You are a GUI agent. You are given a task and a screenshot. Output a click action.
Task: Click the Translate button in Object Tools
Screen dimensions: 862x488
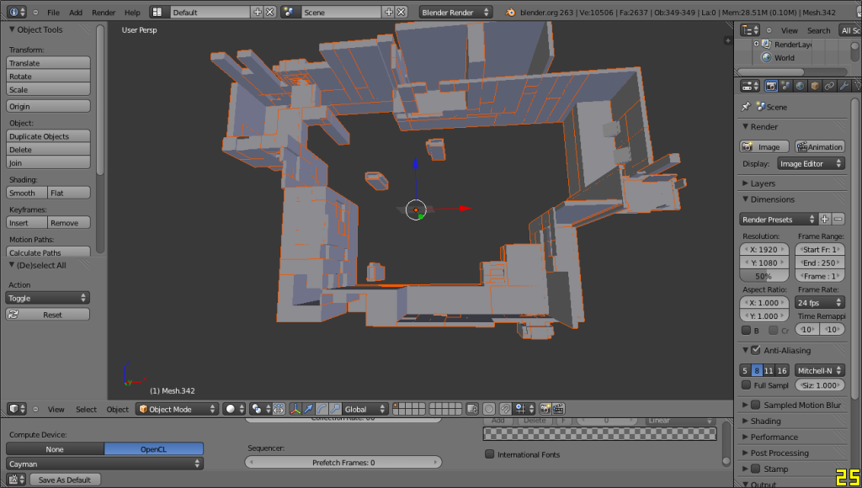point(47,62)
